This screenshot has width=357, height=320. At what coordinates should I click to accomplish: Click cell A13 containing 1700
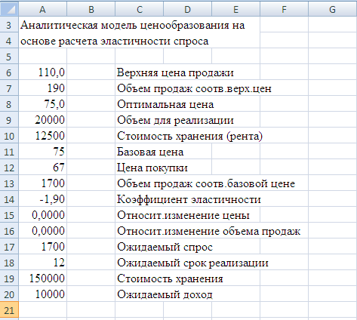click(x=42, y=183)
